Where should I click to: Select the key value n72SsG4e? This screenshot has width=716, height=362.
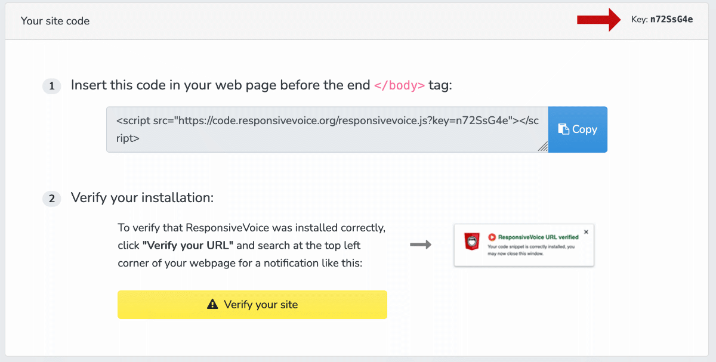coord(671,20)
